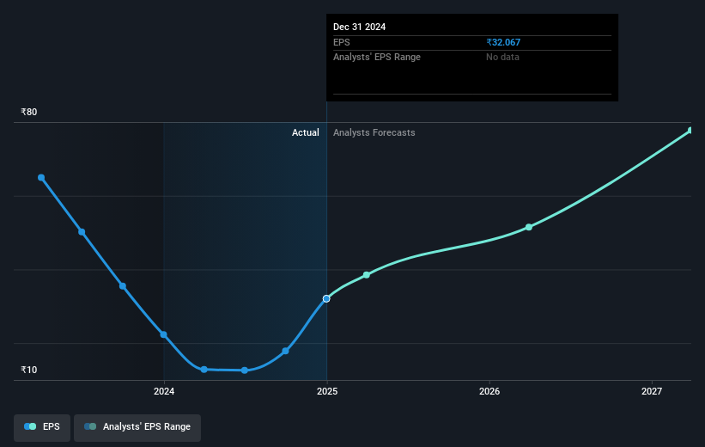Click the Analysts' EPS Range tooltip row label

377,58
